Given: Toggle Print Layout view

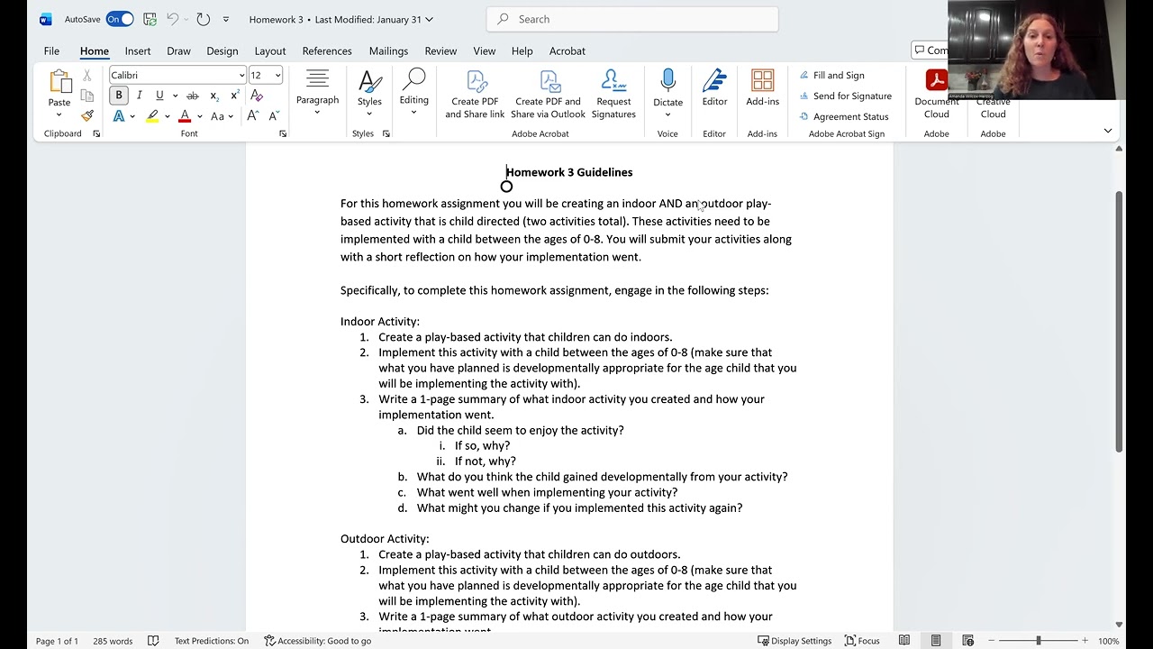Looking at the screenshot, I should (x=936, y=641).
